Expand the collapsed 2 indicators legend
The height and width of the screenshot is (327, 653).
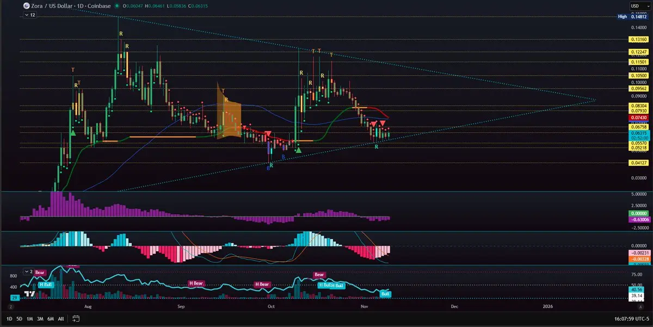coord(30,270)
